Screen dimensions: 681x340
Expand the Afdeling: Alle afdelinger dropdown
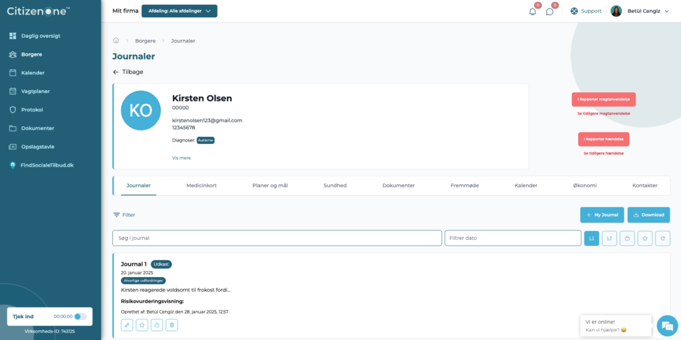point(180,11)
